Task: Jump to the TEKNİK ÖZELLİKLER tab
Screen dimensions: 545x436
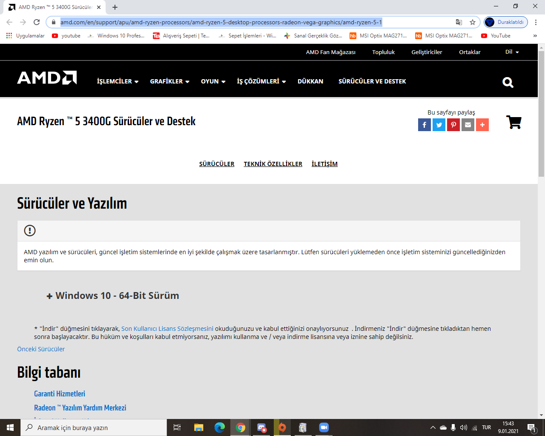Action: coord(273,164)
